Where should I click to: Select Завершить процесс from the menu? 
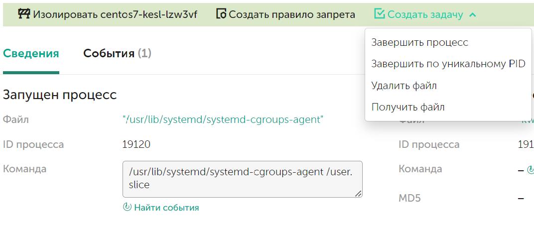[x=419, y=42]
